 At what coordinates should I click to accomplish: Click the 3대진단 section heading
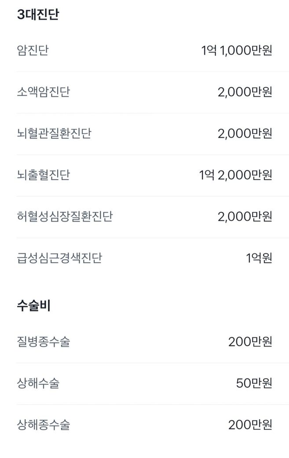[x=38, y=15]
